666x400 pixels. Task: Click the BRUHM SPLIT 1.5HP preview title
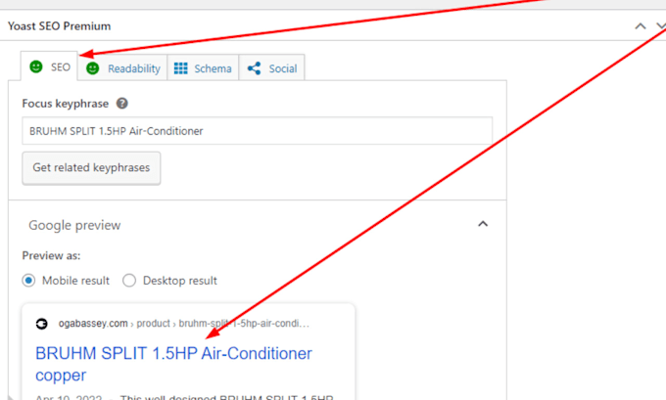coord(173,364)
